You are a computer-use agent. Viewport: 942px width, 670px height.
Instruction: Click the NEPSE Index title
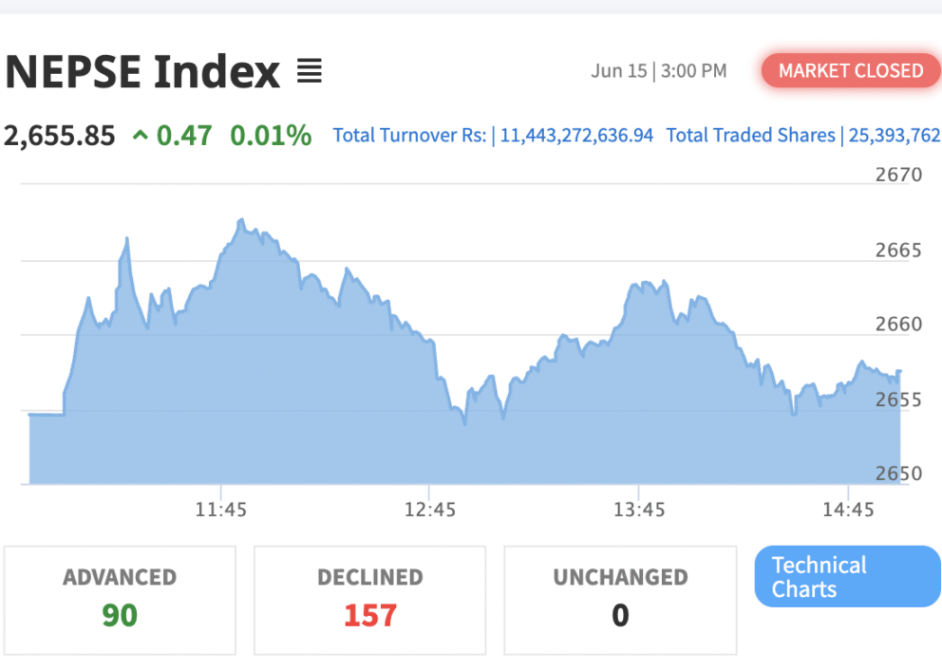coord(142,71)
